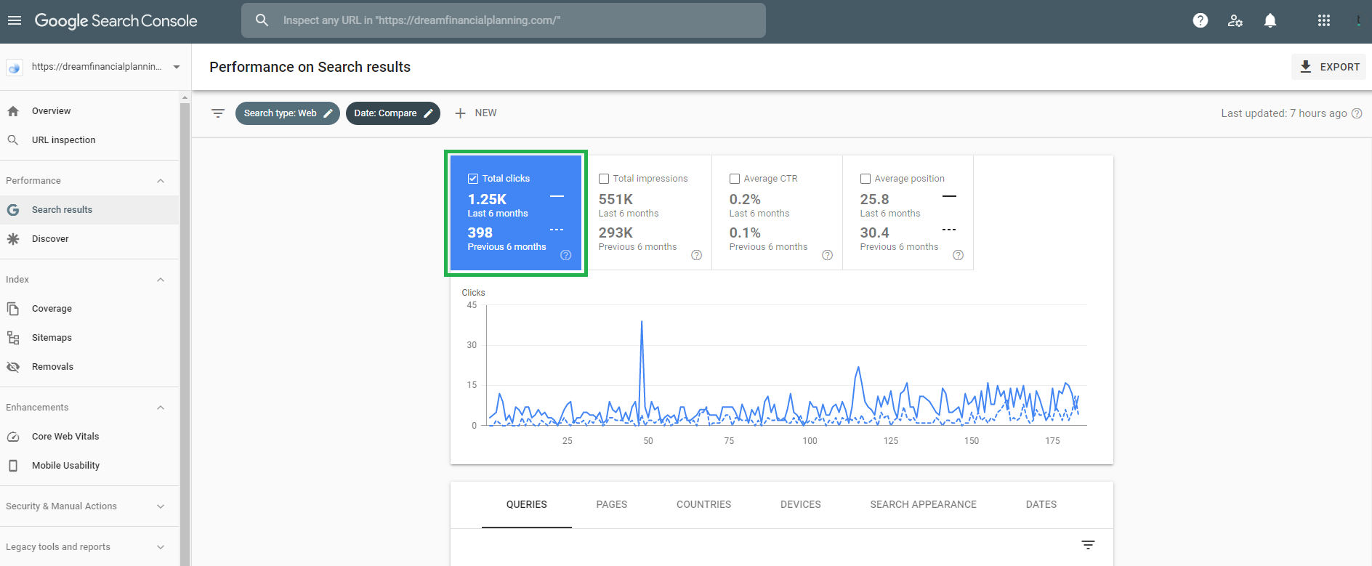Edit the Date: Compare filter chip
Image resolution: width=1372 pixels, height=566 pixels.
click(x=392, y=113)
